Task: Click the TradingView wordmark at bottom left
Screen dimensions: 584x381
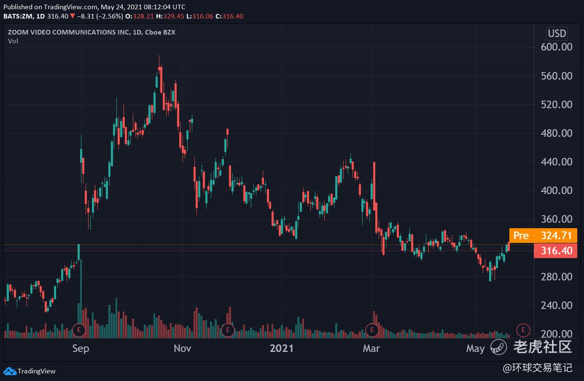Action: [x=37, y=371]
